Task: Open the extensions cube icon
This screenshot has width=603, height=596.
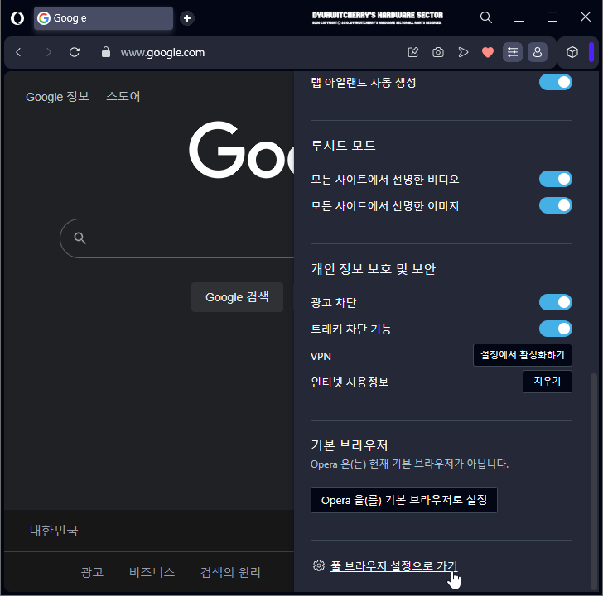Action: (572, 52)
